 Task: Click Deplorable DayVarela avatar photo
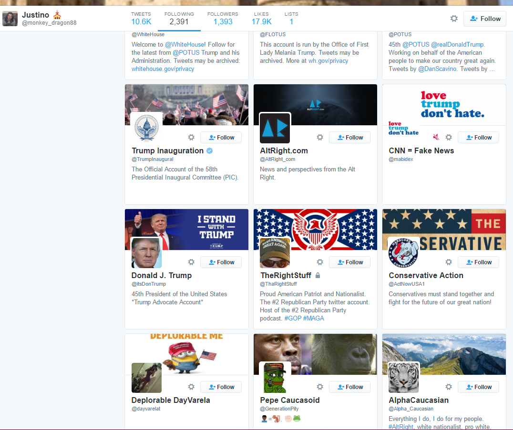146,378
